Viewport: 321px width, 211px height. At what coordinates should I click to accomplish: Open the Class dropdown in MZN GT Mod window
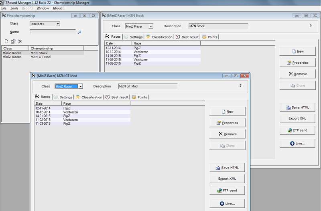(80, 86)
